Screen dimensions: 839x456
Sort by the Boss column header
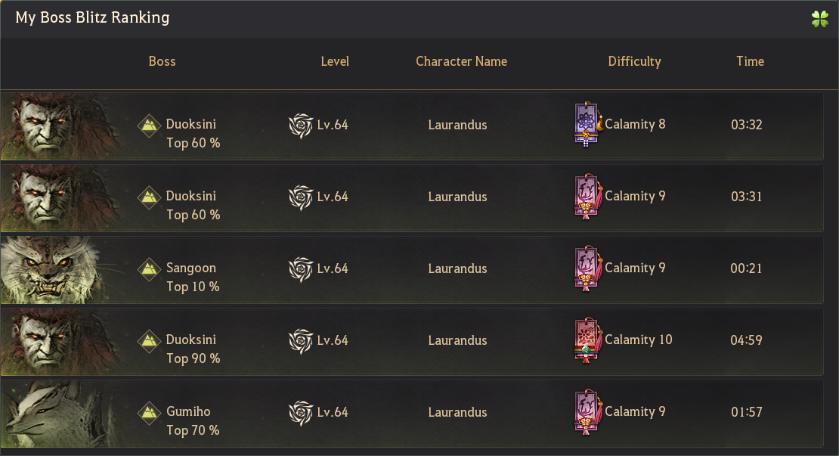pos(162,61)
